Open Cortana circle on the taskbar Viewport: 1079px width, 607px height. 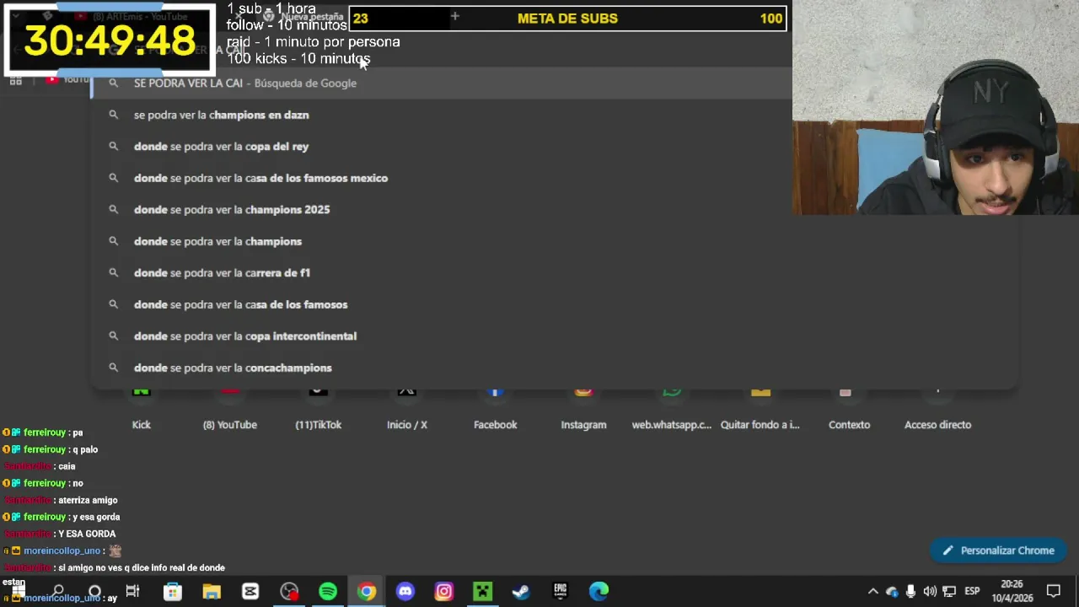point(94,591)
